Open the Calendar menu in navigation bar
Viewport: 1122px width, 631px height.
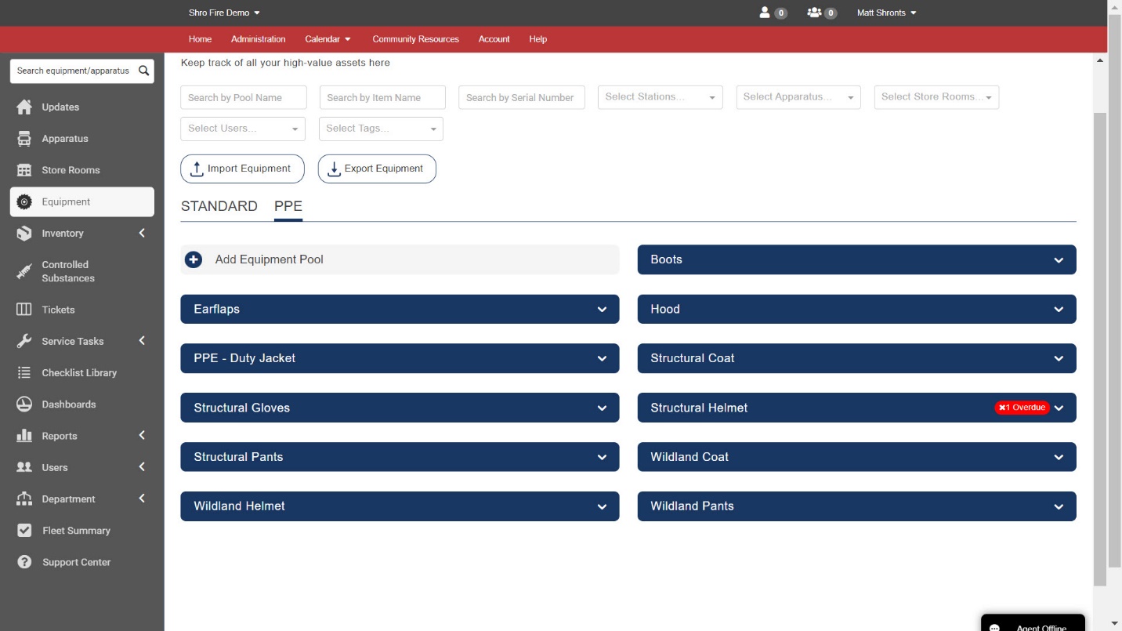click(328, 39)
